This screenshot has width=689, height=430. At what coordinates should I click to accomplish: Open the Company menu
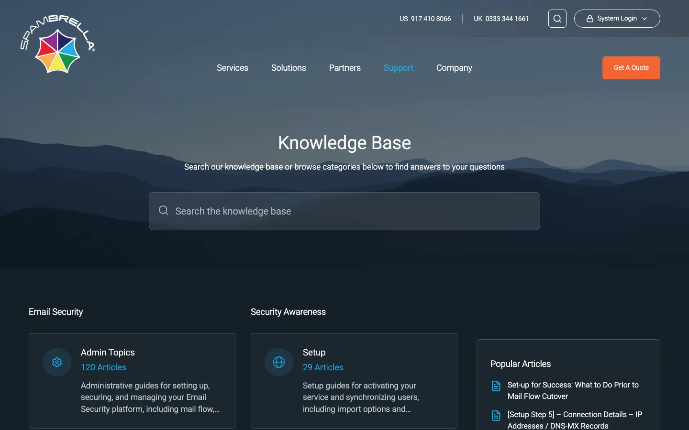[454, 68]
